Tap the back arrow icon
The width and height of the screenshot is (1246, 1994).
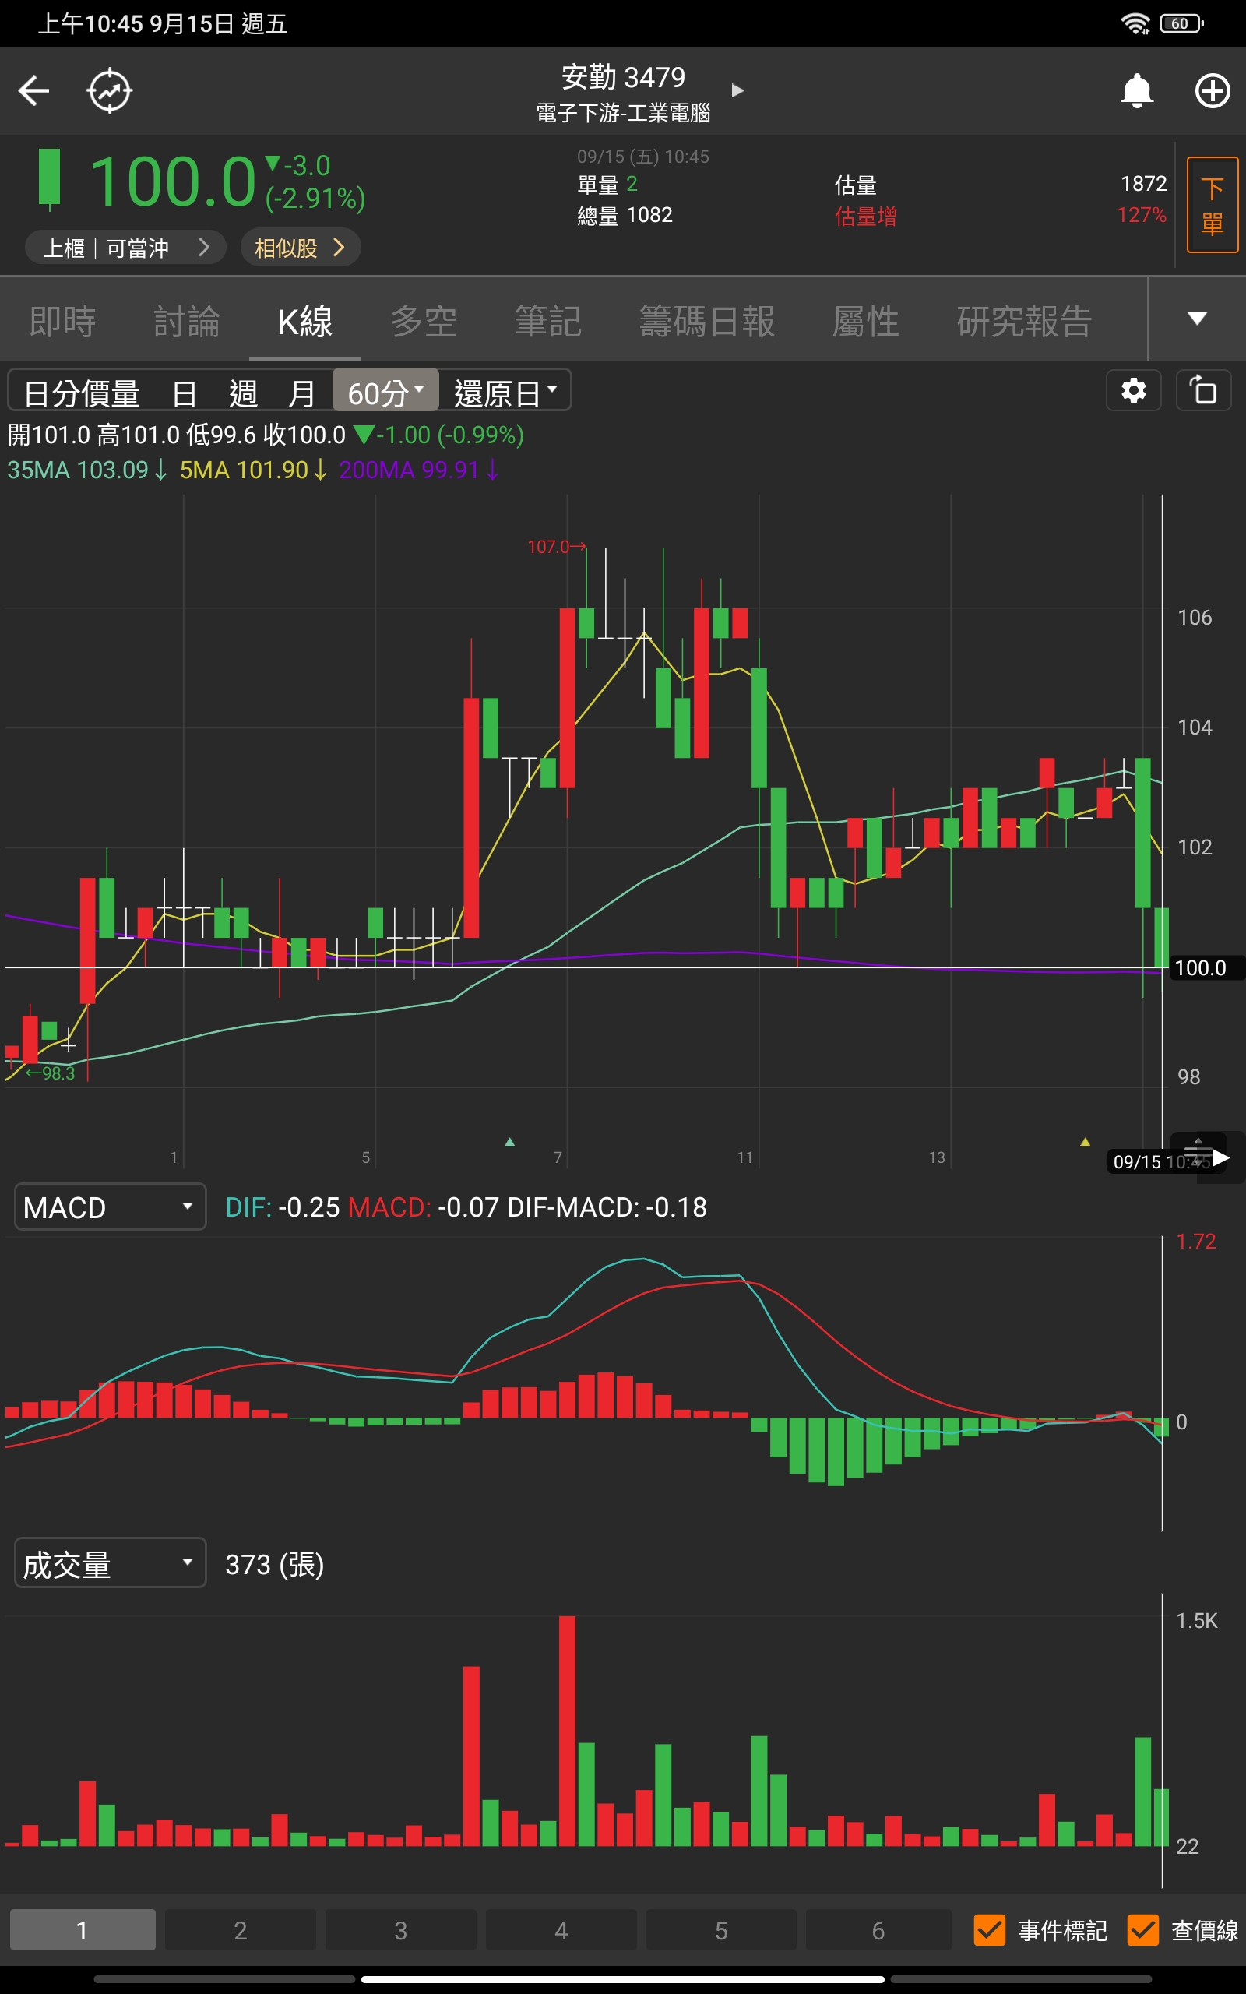point(33,90)
